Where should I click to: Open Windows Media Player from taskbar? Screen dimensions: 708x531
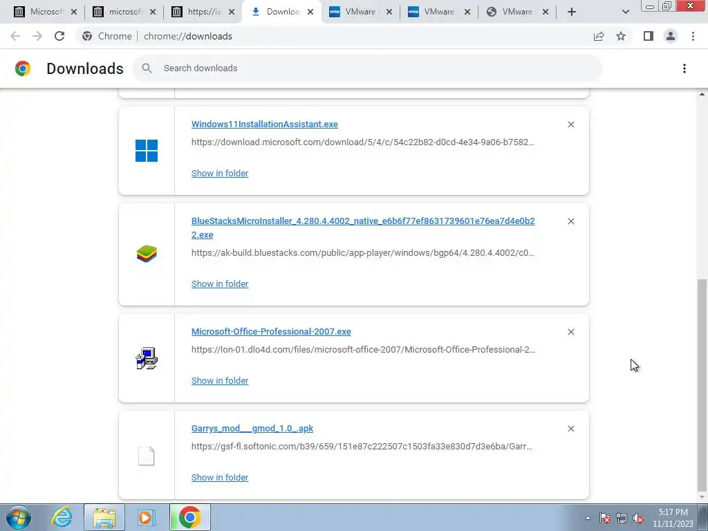pos(145,517)
